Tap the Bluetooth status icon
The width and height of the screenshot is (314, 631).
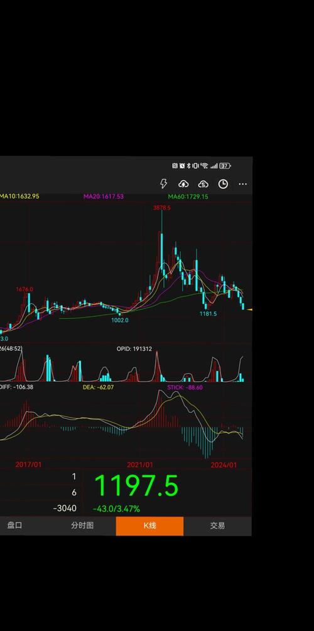pyautogui.click(x=188, y=166)
